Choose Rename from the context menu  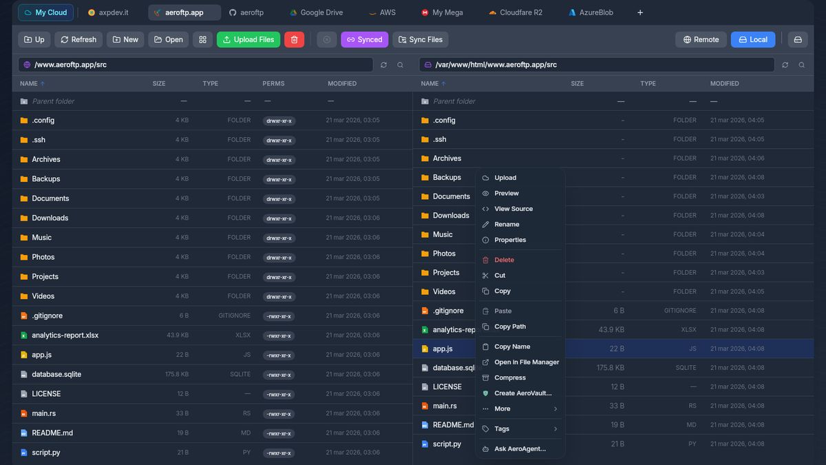507,225
